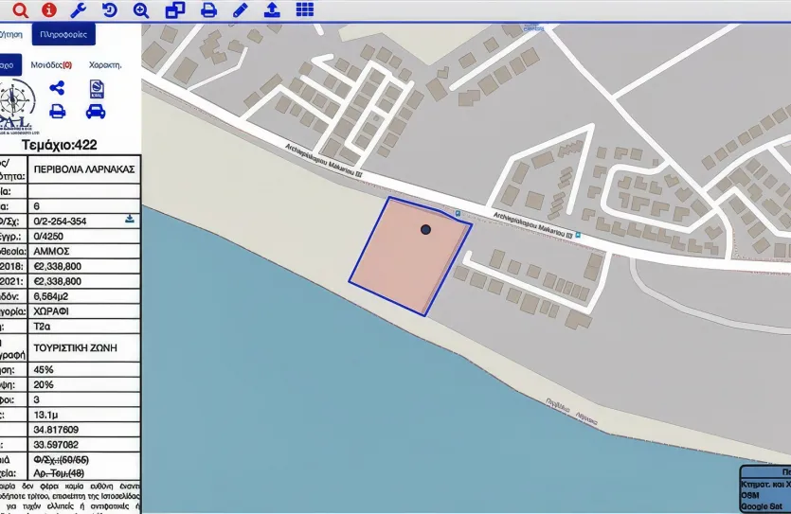
Task: Download sheet plan 0/2-254-354
Action: pos(130,220)
